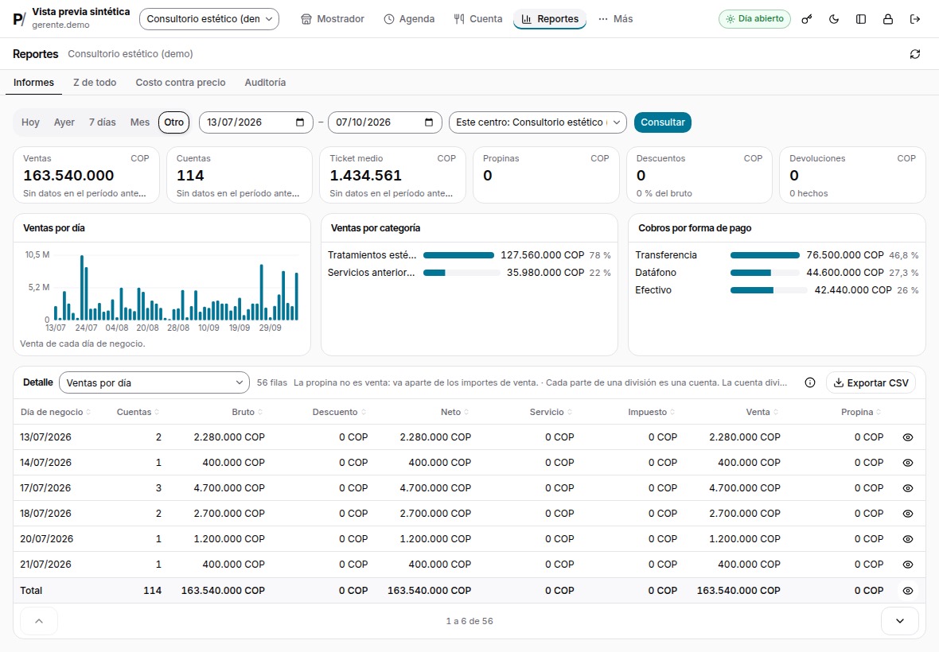This screenshot has height=652, width=939.
Task: View details of the Total row via its eye icon
Action: pos(908,591)
